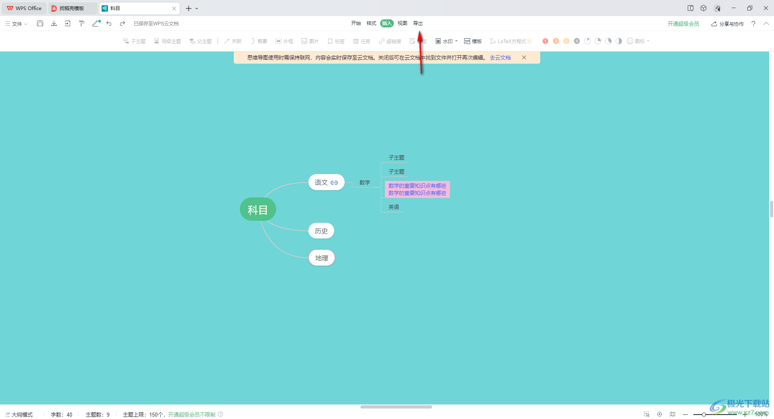The image size is (774, 419).
Task: Select the 地理 topic node
Action: tap(322, 258)
